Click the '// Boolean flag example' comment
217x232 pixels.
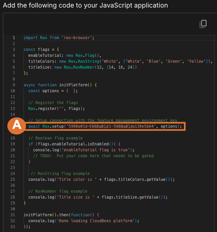(x=55, y=138)
